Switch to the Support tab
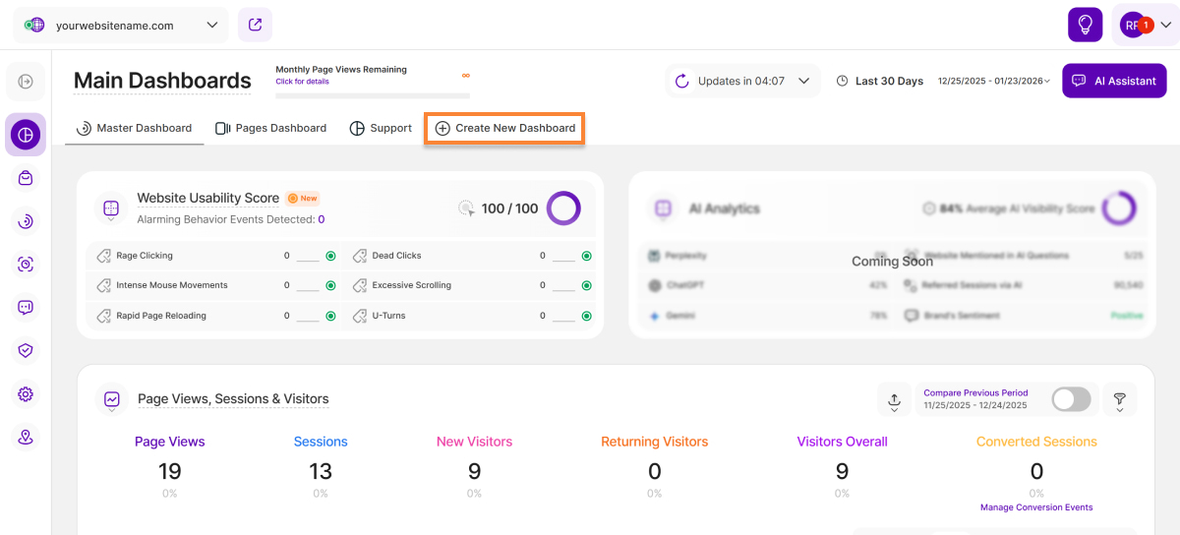The width and height of the screenshot is (1180, 535). click(381, 128)
